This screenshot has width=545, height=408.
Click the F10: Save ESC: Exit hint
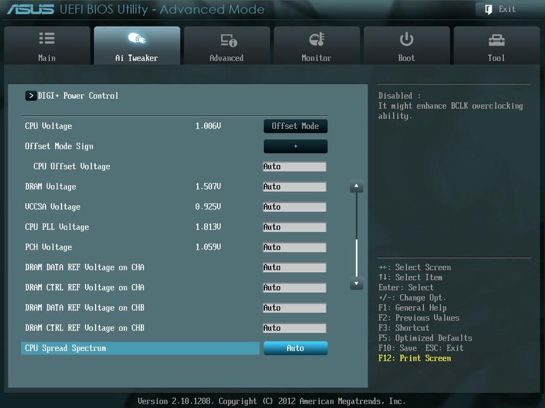[x=421, y=349]
